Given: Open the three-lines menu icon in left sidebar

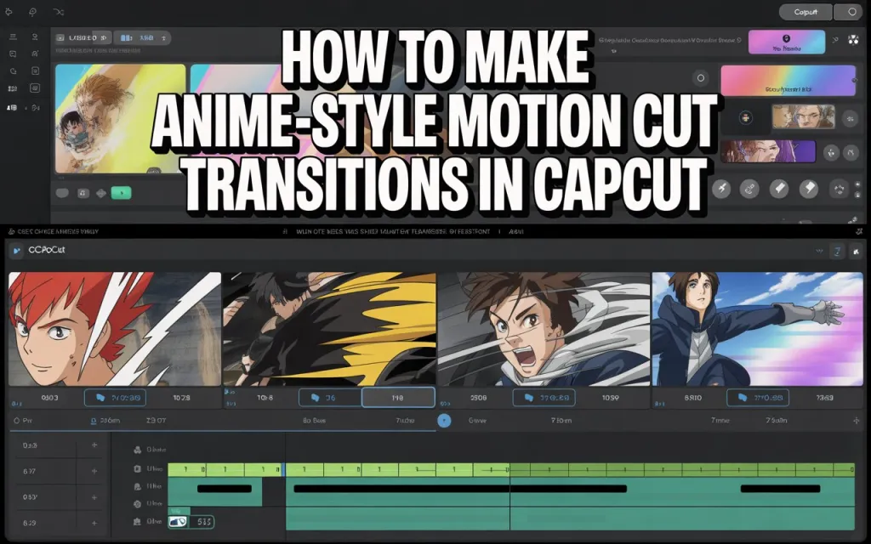Looking at the screenshot, I should click(13, 37).
